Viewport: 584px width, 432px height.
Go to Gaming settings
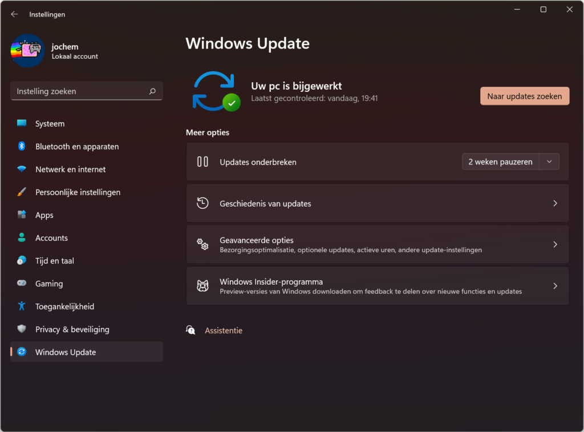coord(87,283)
